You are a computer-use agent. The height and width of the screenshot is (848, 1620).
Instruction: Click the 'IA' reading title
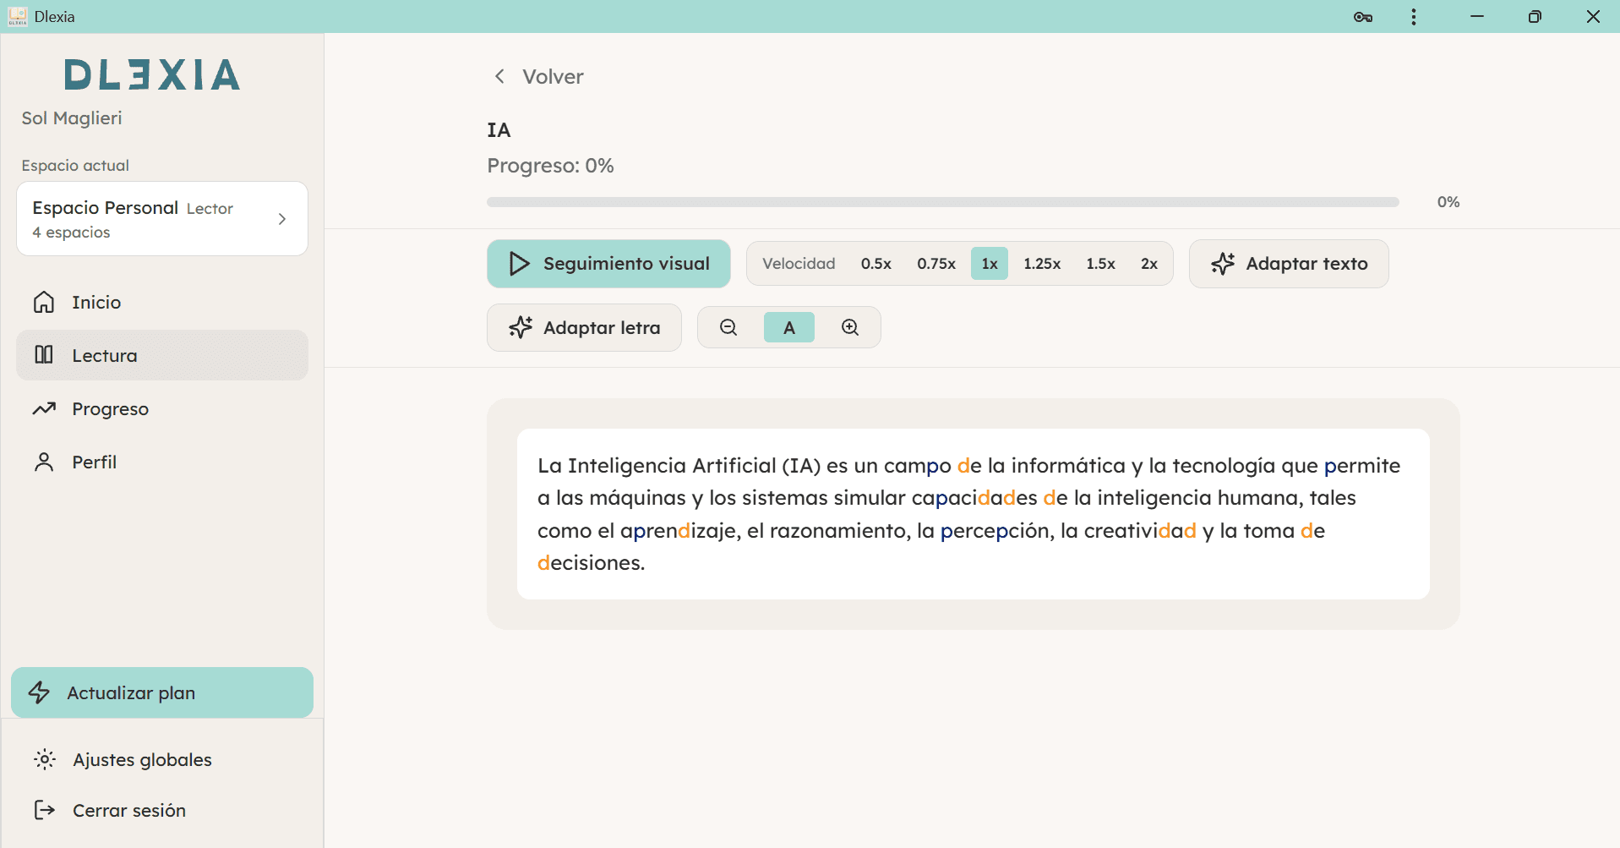point(499,130)
